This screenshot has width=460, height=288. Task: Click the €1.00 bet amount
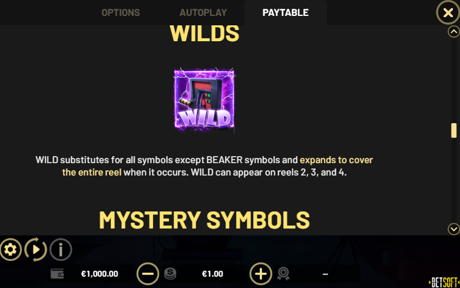coord(213,274)
